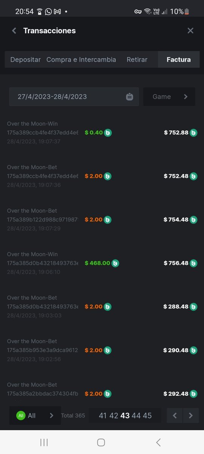This screenshot has width=204, height=454.
Task: Tap the coin icon next to $752.88 balance
Action: 193,133
